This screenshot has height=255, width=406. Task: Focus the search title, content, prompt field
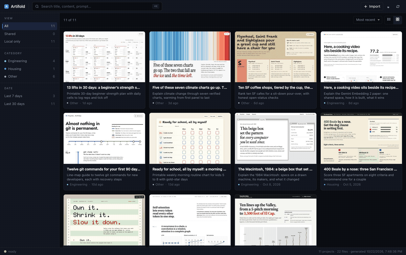click(97, 6)
